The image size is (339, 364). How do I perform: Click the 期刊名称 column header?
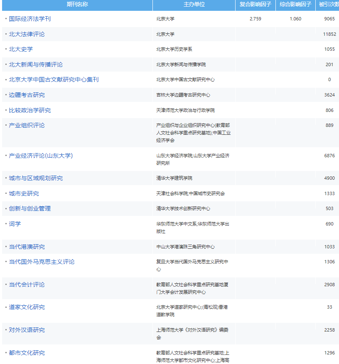point(77,5)
